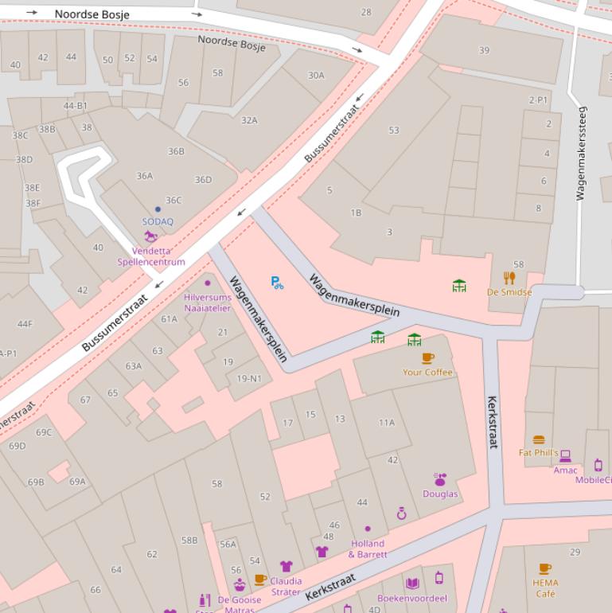Click the HEMA Café cup icon

pyautogui.click(x=545, y=568)
